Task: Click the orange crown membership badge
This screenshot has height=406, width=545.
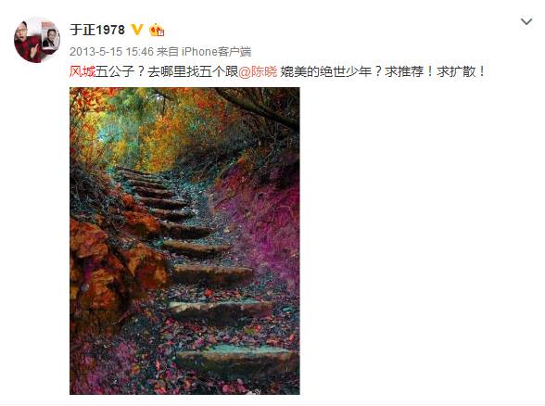Action: click(157, 31)
